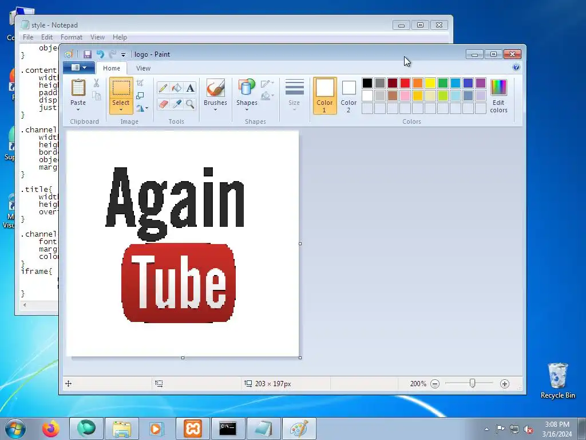Click the zoom slider handle
Viewport: 586px width, 440px height.
472,383
